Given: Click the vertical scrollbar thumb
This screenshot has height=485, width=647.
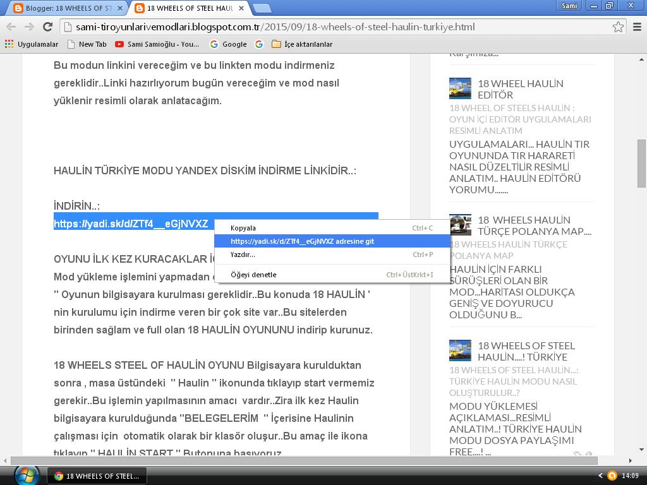Looking at the screenshot, I should [641, 164].
